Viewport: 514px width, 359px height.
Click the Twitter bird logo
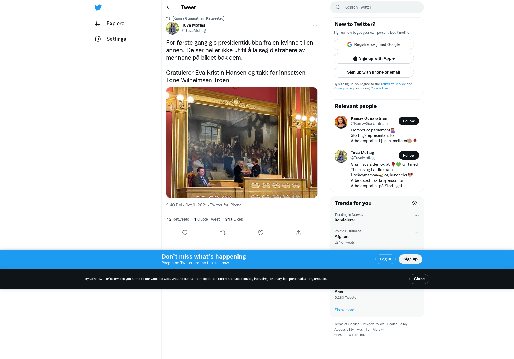(98, 7)
